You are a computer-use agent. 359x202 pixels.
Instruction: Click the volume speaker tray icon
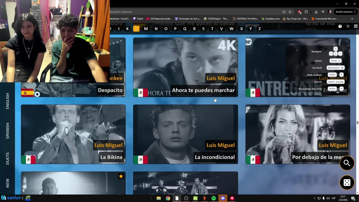click(x=328, y=198)
